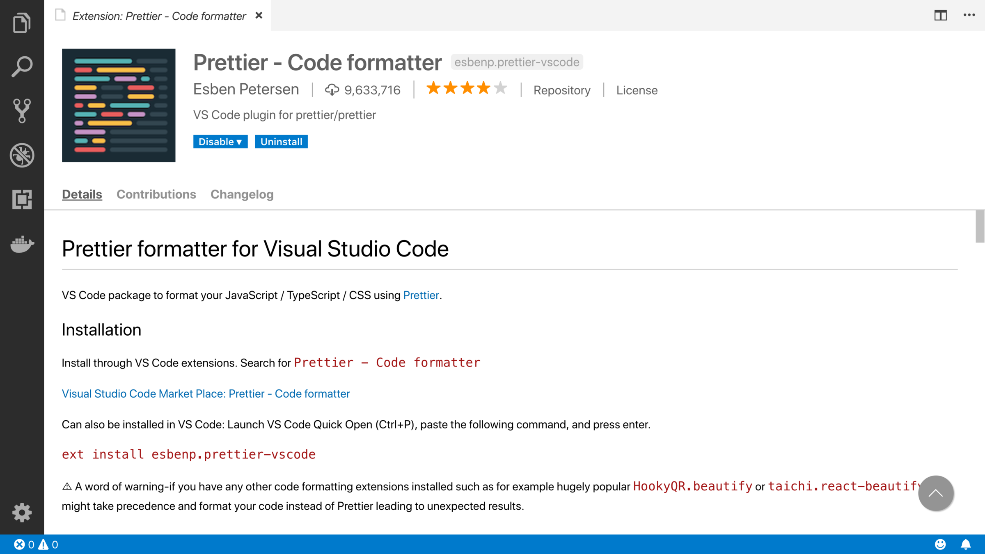985x554 pixels.
Task: Open the Source Control view
Action: (x=22, y=111)
